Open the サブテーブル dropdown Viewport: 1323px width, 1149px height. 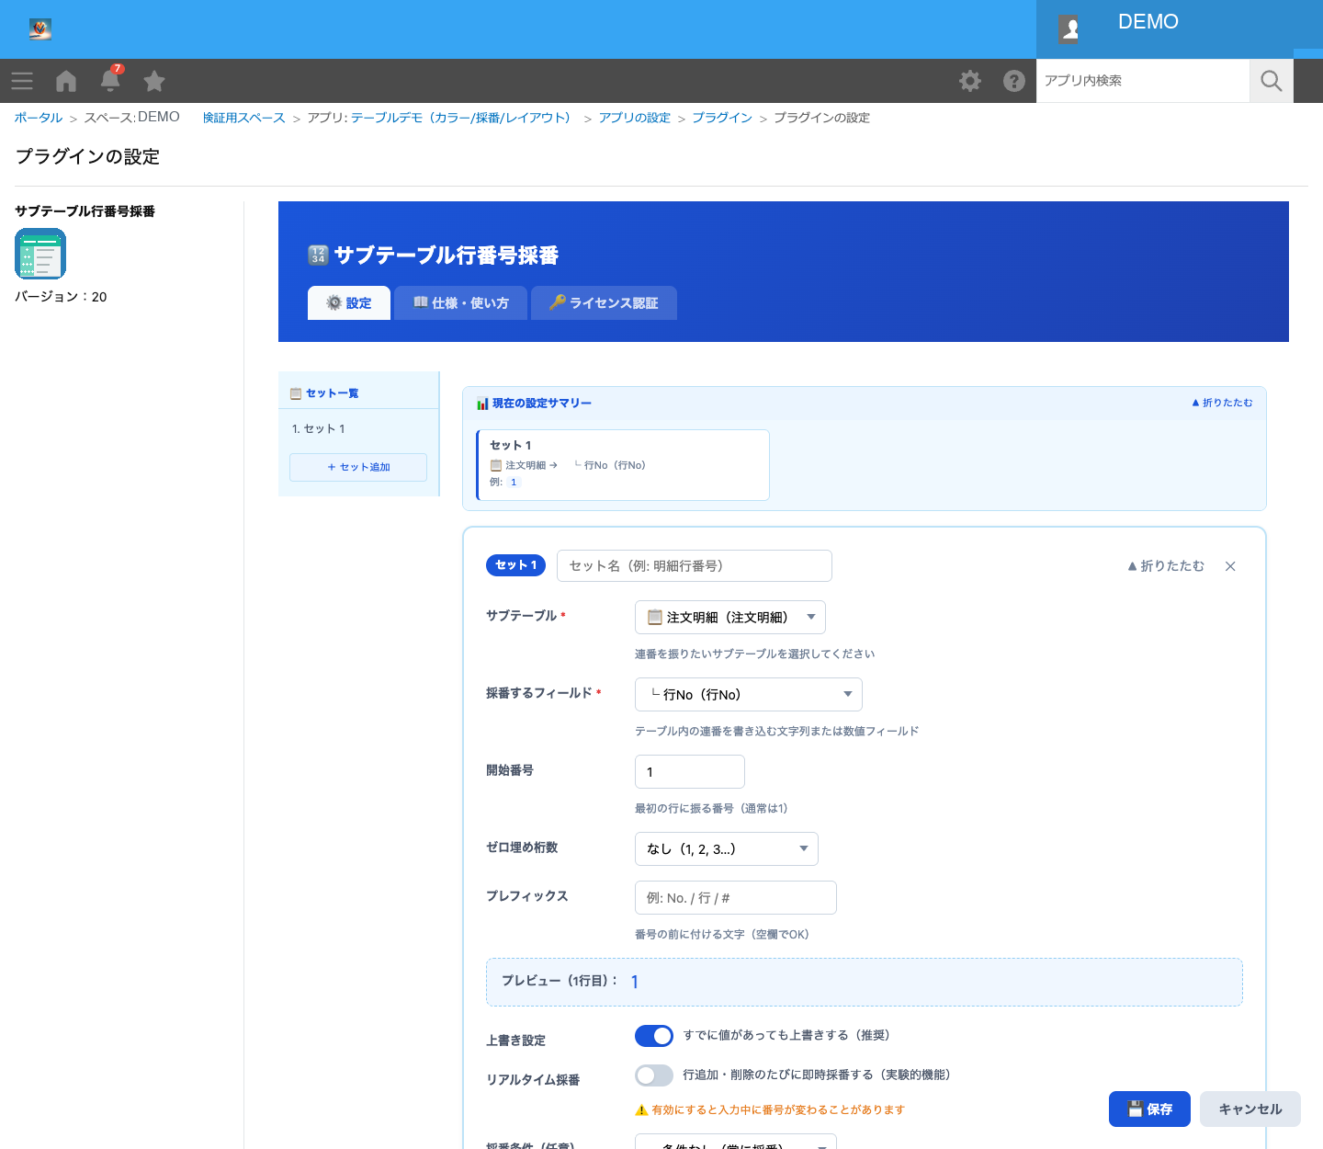click(x=730, y=617)
